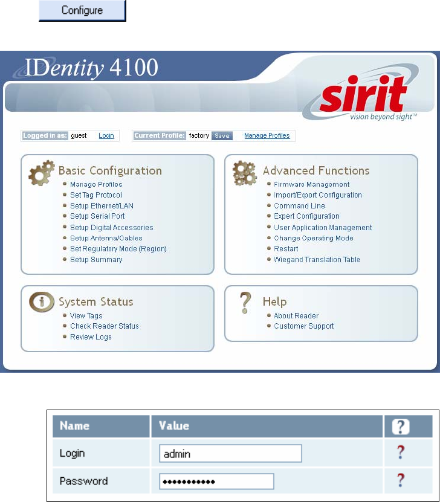
Task: Click the help icon for Login row
Action: pyautogui.click(x=401, y=452)
